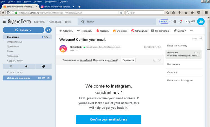Open the ИК user avatar
Image resolution: width=210 pixels, height=127 pixels.
tap(201, 22)
